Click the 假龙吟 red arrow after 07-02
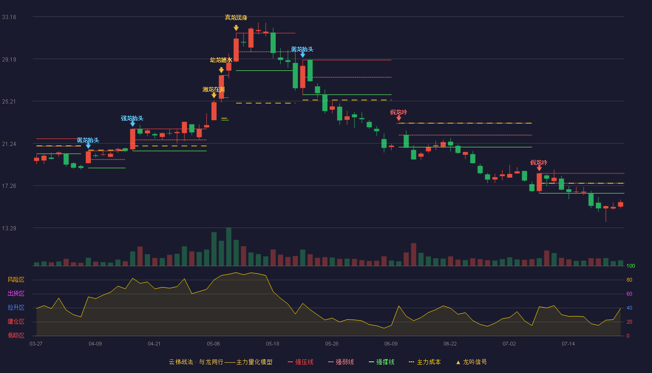 pyautogui.click(x=539, y=168)
